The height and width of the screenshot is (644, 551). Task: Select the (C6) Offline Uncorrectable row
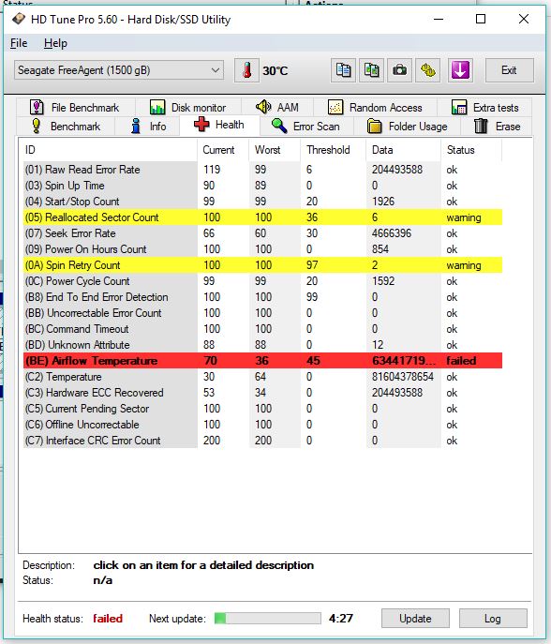[262, 425]
